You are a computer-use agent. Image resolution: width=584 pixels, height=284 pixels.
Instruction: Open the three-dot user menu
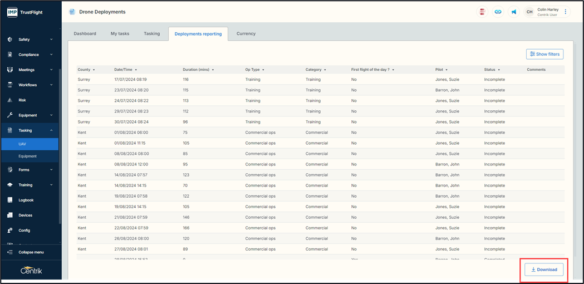[566, 12]
